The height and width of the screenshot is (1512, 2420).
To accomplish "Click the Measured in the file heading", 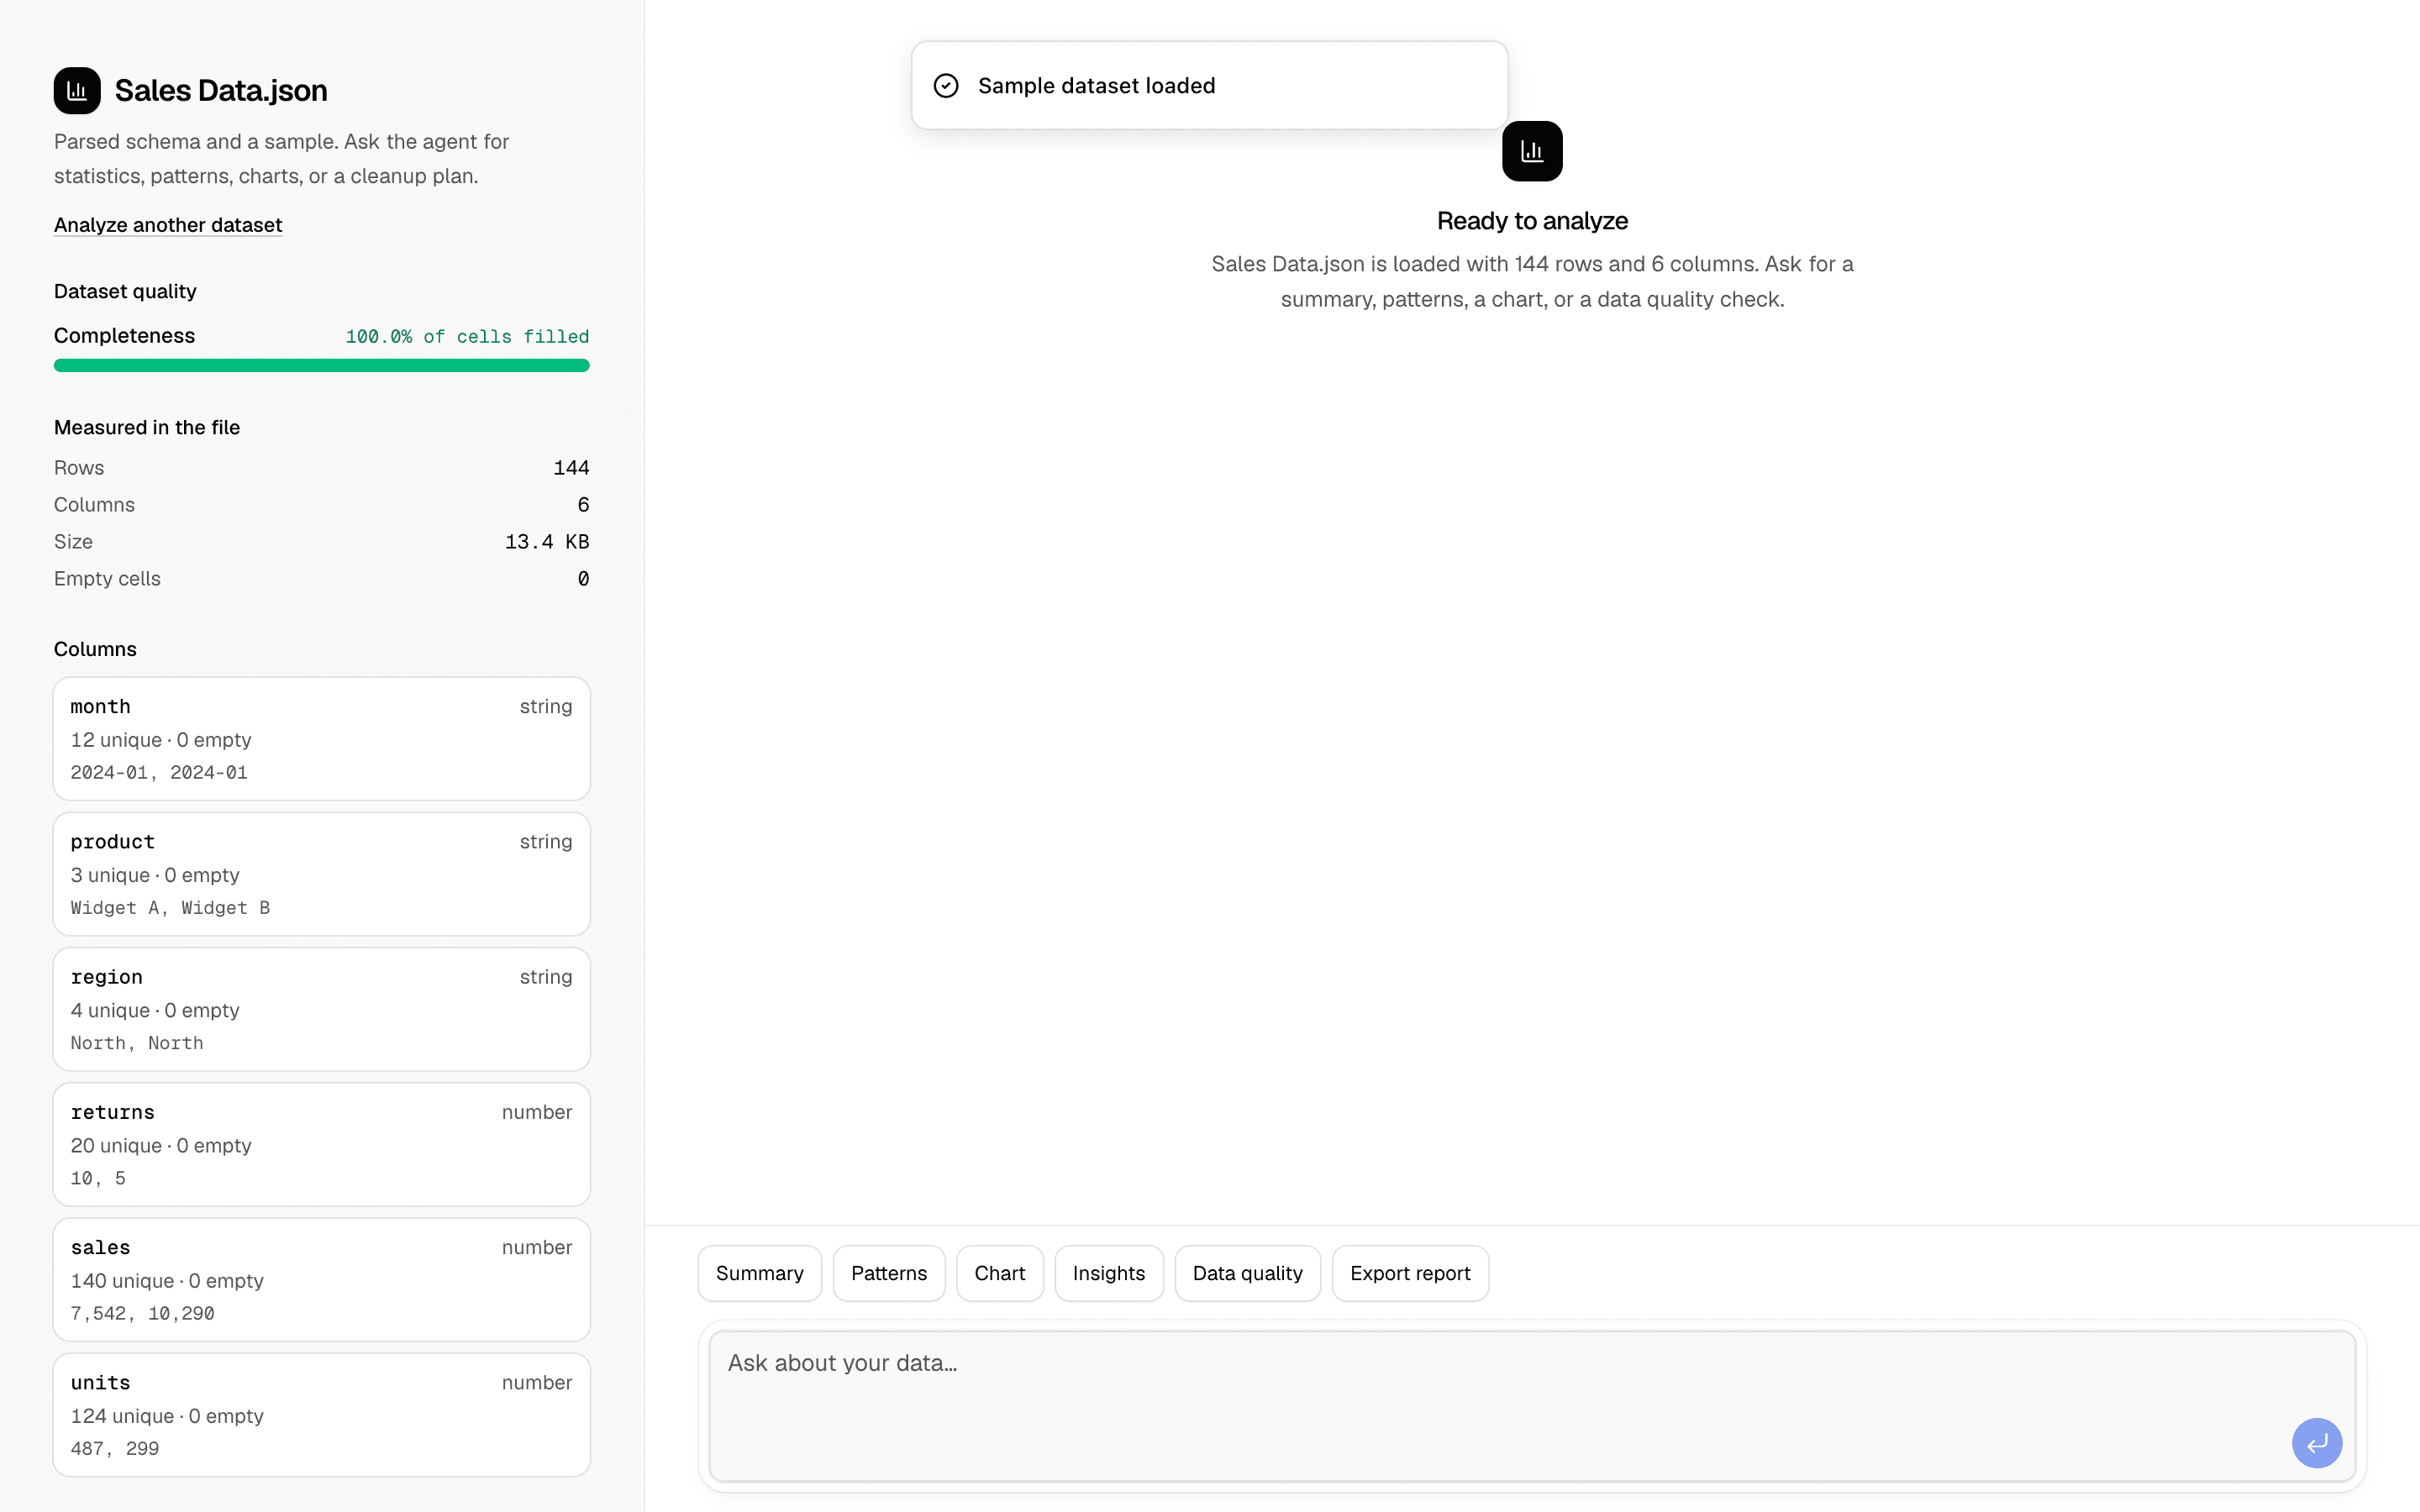I will (x=147, y=427).
